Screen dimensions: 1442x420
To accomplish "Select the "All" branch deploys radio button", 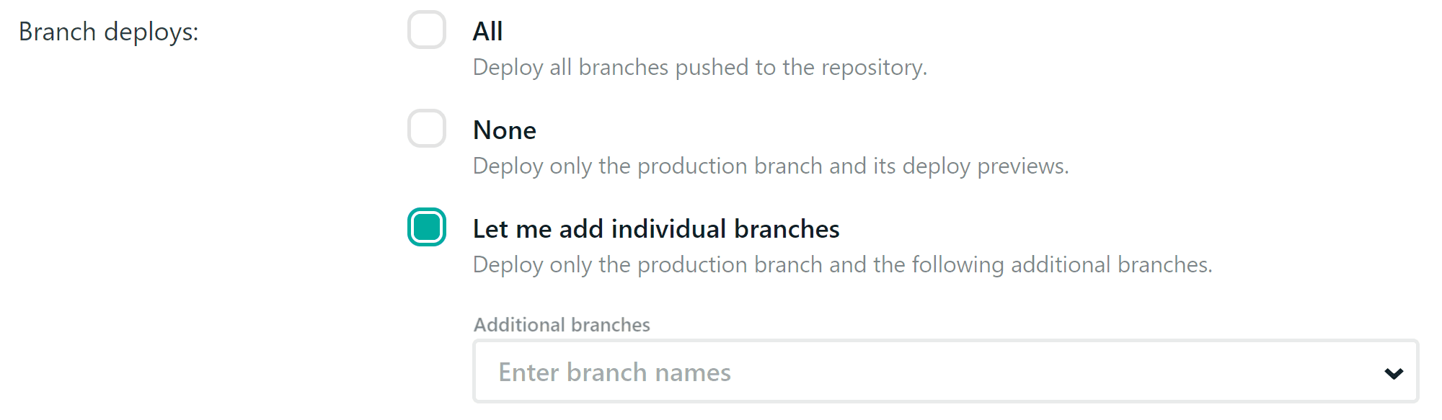I will [427, 30].
